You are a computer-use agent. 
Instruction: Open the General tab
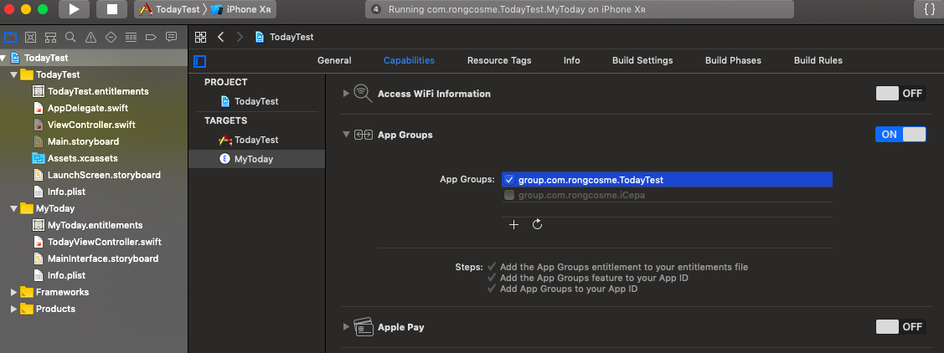tap(334, 60)
